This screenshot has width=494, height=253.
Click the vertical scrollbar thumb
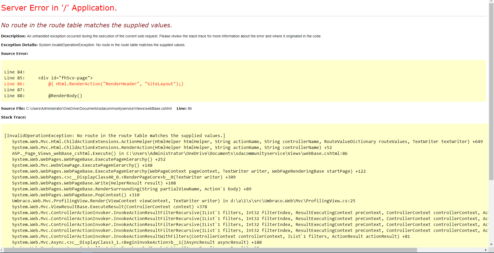tap(491, 91)
